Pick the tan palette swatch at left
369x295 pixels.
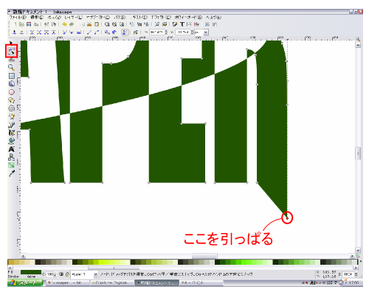coord(11,262)
